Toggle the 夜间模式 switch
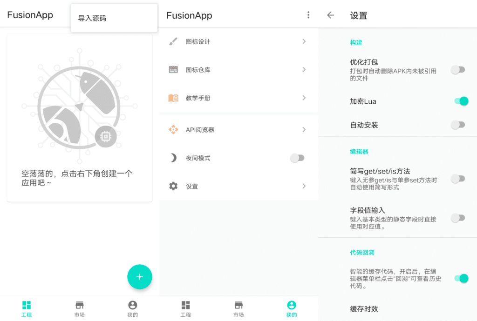 297,158
